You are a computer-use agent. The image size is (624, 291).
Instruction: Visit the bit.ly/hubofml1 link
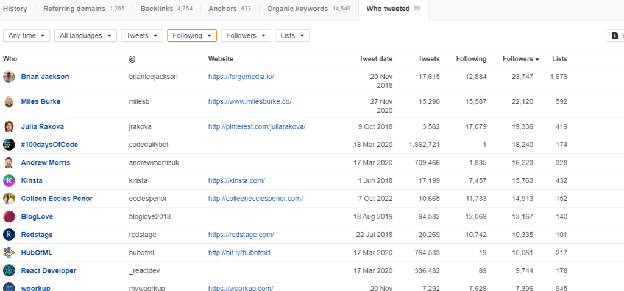click(x=239, y=253)
